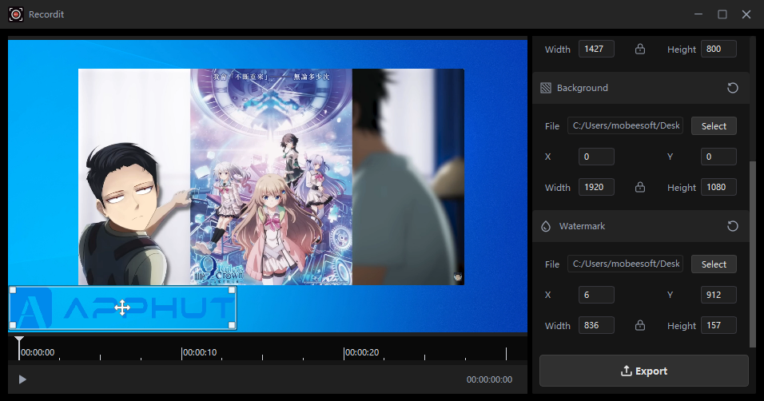Screen dimensions: 764x401
Task: Edit the Background Height value
Action: click(718, 188)
